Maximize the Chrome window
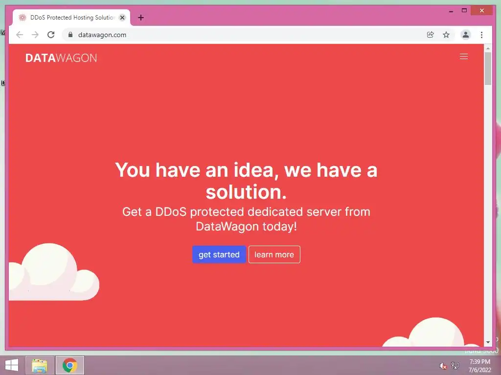 click(x=464, y=11)
